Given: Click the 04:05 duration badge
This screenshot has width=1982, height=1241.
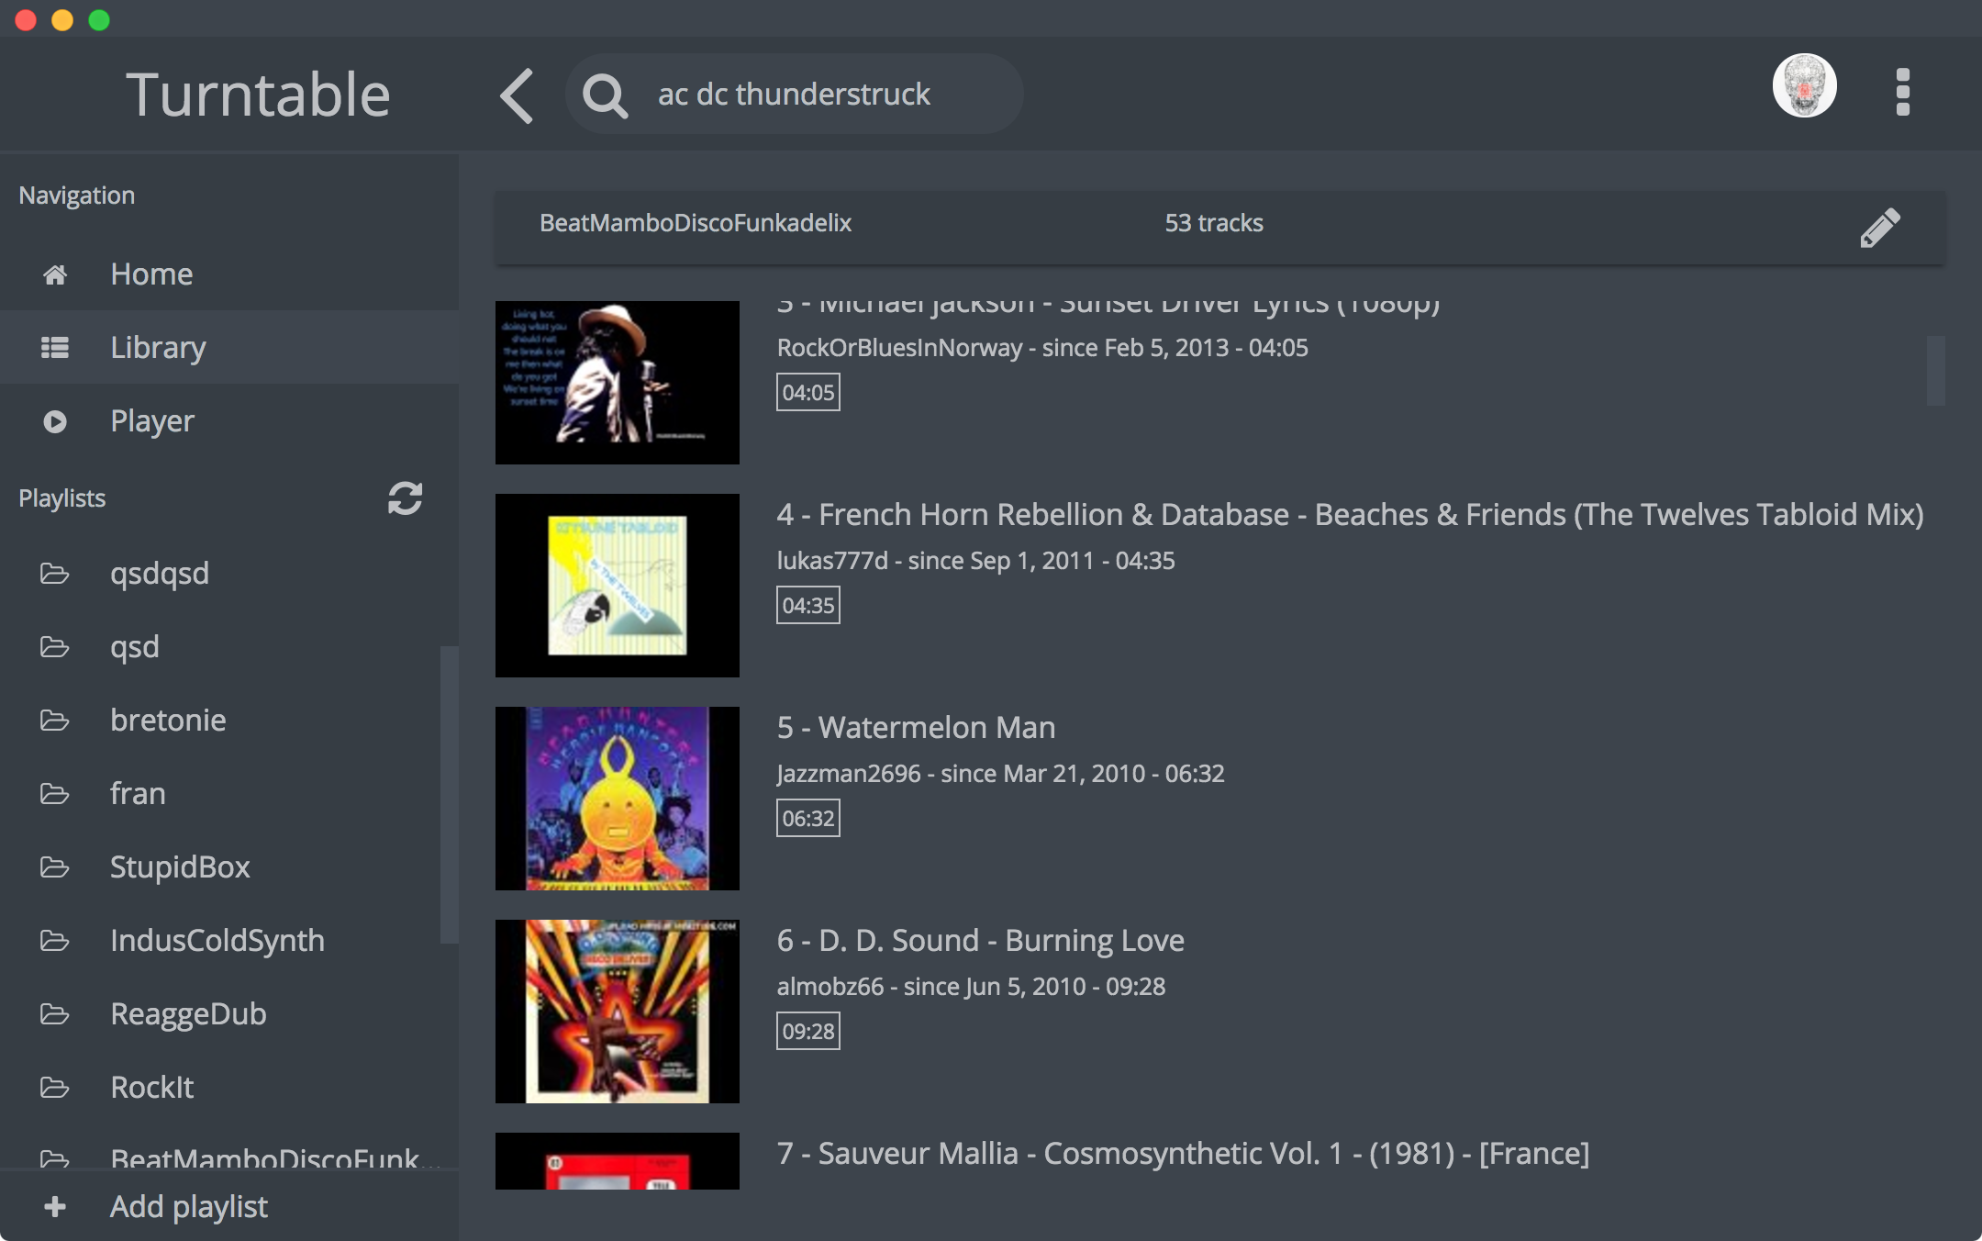Looking at the screenshot, I should click(808, 393).
